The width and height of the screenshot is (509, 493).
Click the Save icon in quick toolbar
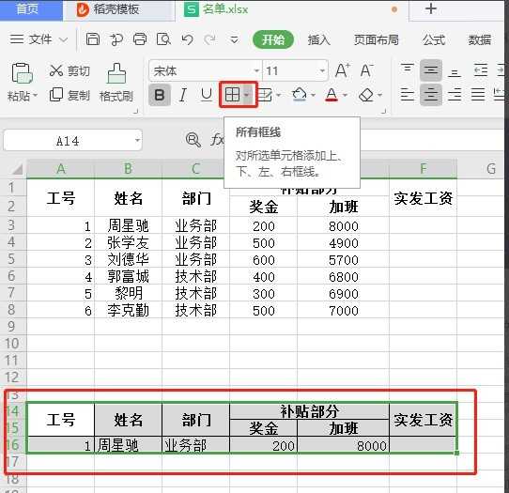[93, 39]
